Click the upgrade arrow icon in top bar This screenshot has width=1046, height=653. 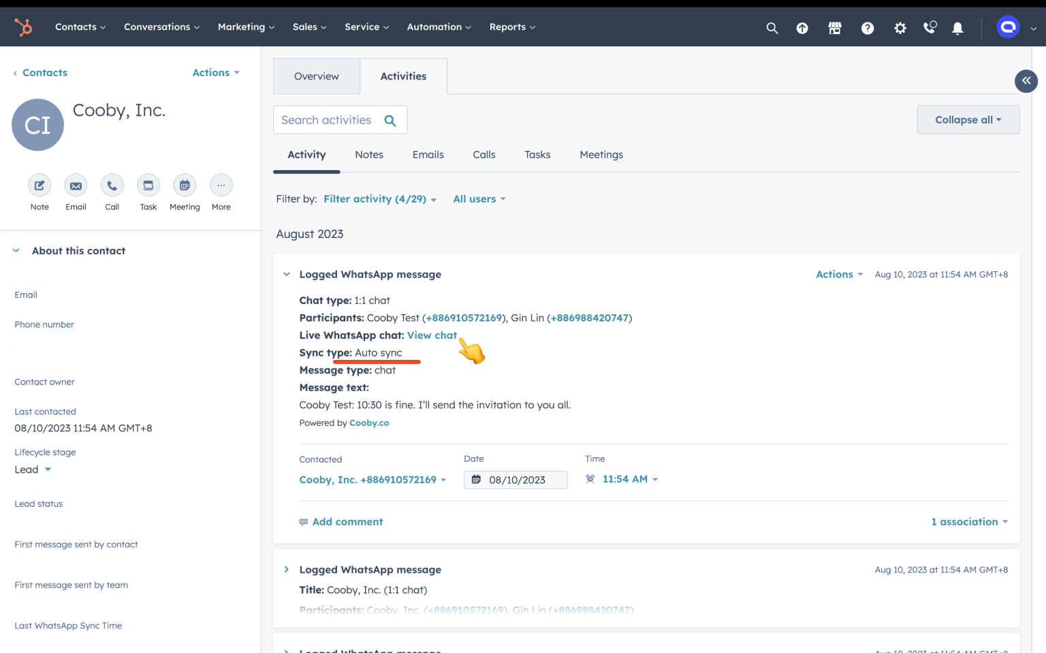[x=802, y=28]
